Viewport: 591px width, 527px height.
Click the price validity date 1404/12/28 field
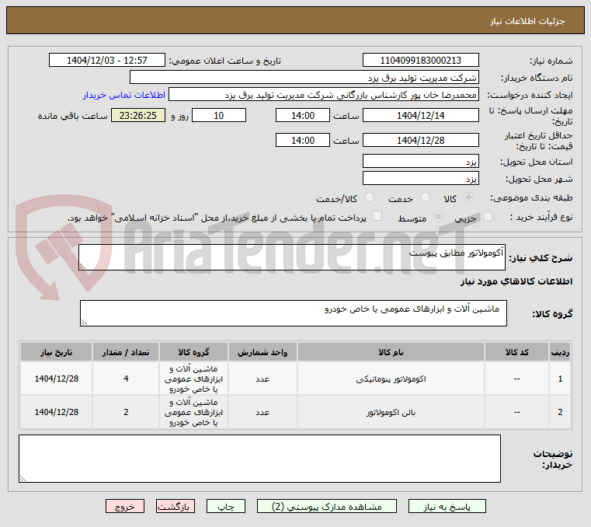pos(421,141)
